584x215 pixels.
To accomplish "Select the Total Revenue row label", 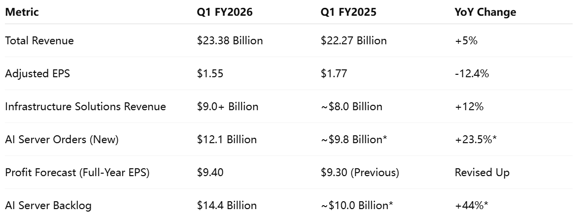I will click(x=39, y=40).
